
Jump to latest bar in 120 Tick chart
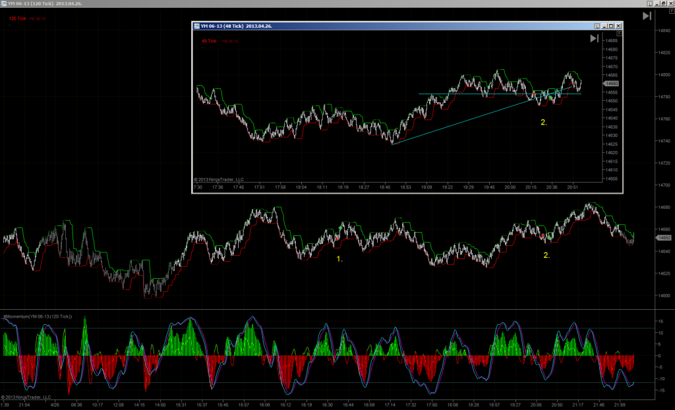point(647,16)
